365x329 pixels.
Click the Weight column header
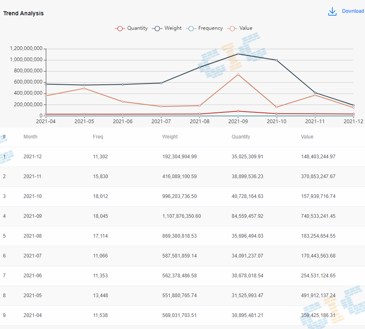170,137
